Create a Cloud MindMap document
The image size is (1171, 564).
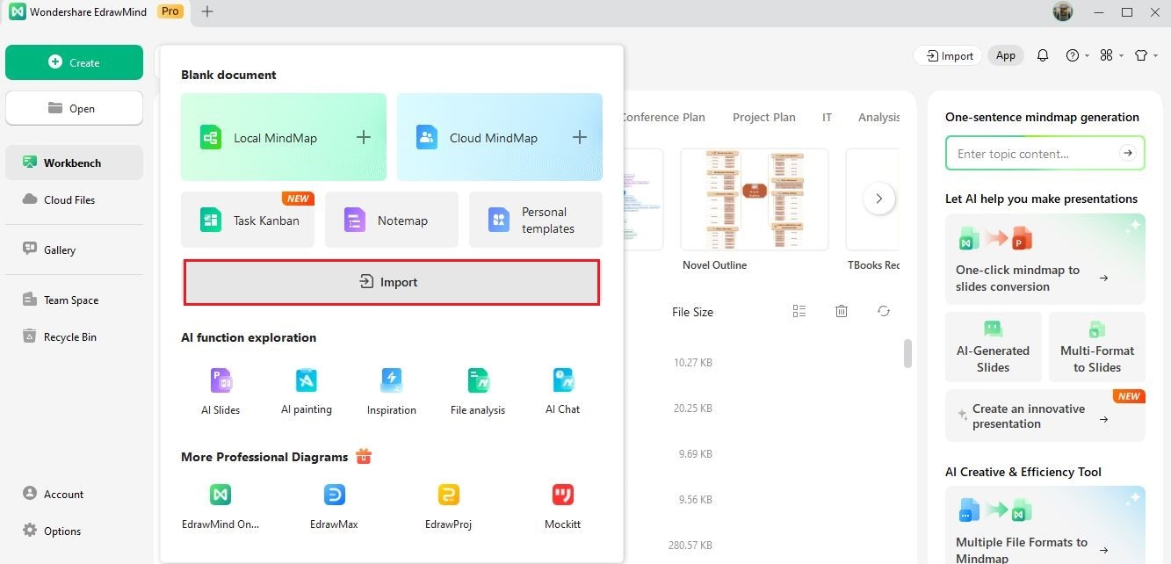[500, 137]
